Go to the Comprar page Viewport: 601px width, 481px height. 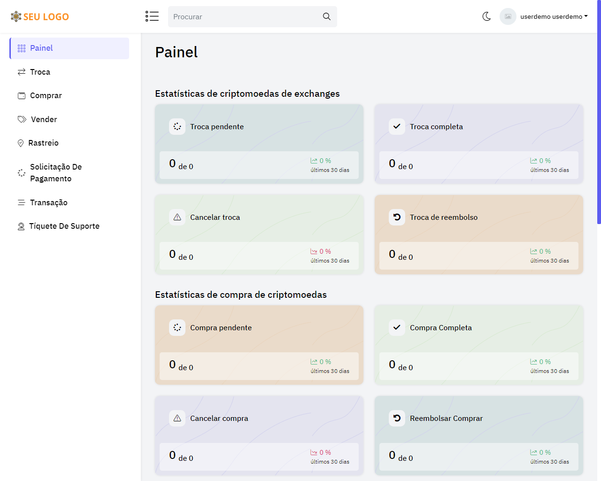click(x=46, y=95)
